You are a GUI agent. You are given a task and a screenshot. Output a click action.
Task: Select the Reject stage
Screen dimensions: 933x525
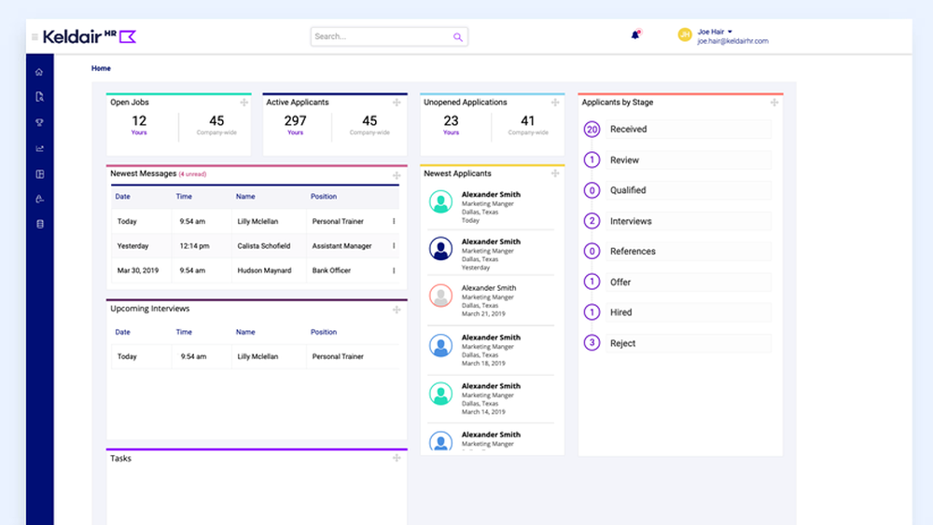[689, 343]
